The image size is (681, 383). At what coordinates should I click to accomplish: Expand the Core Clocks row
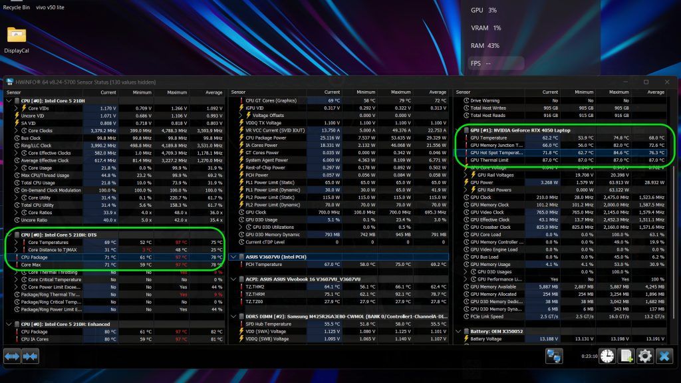tap(16, 130)
